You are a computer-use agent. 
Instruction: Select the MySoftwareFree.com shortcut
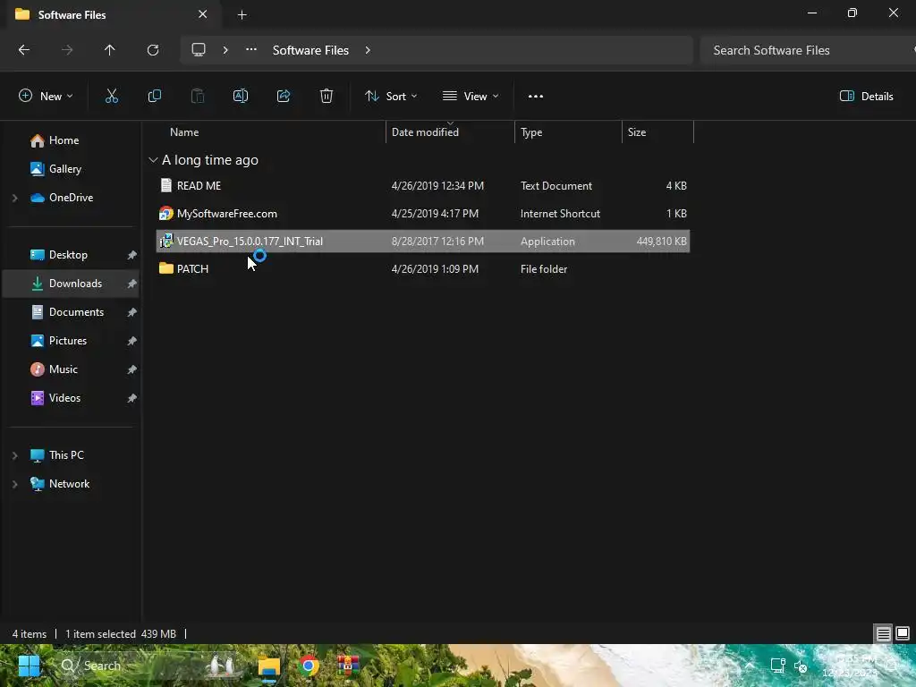coord(423,214)
